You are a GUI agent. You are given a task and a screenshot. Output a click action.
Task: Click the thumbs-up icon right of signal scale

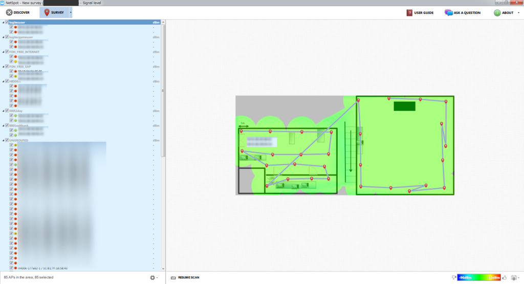505,277
